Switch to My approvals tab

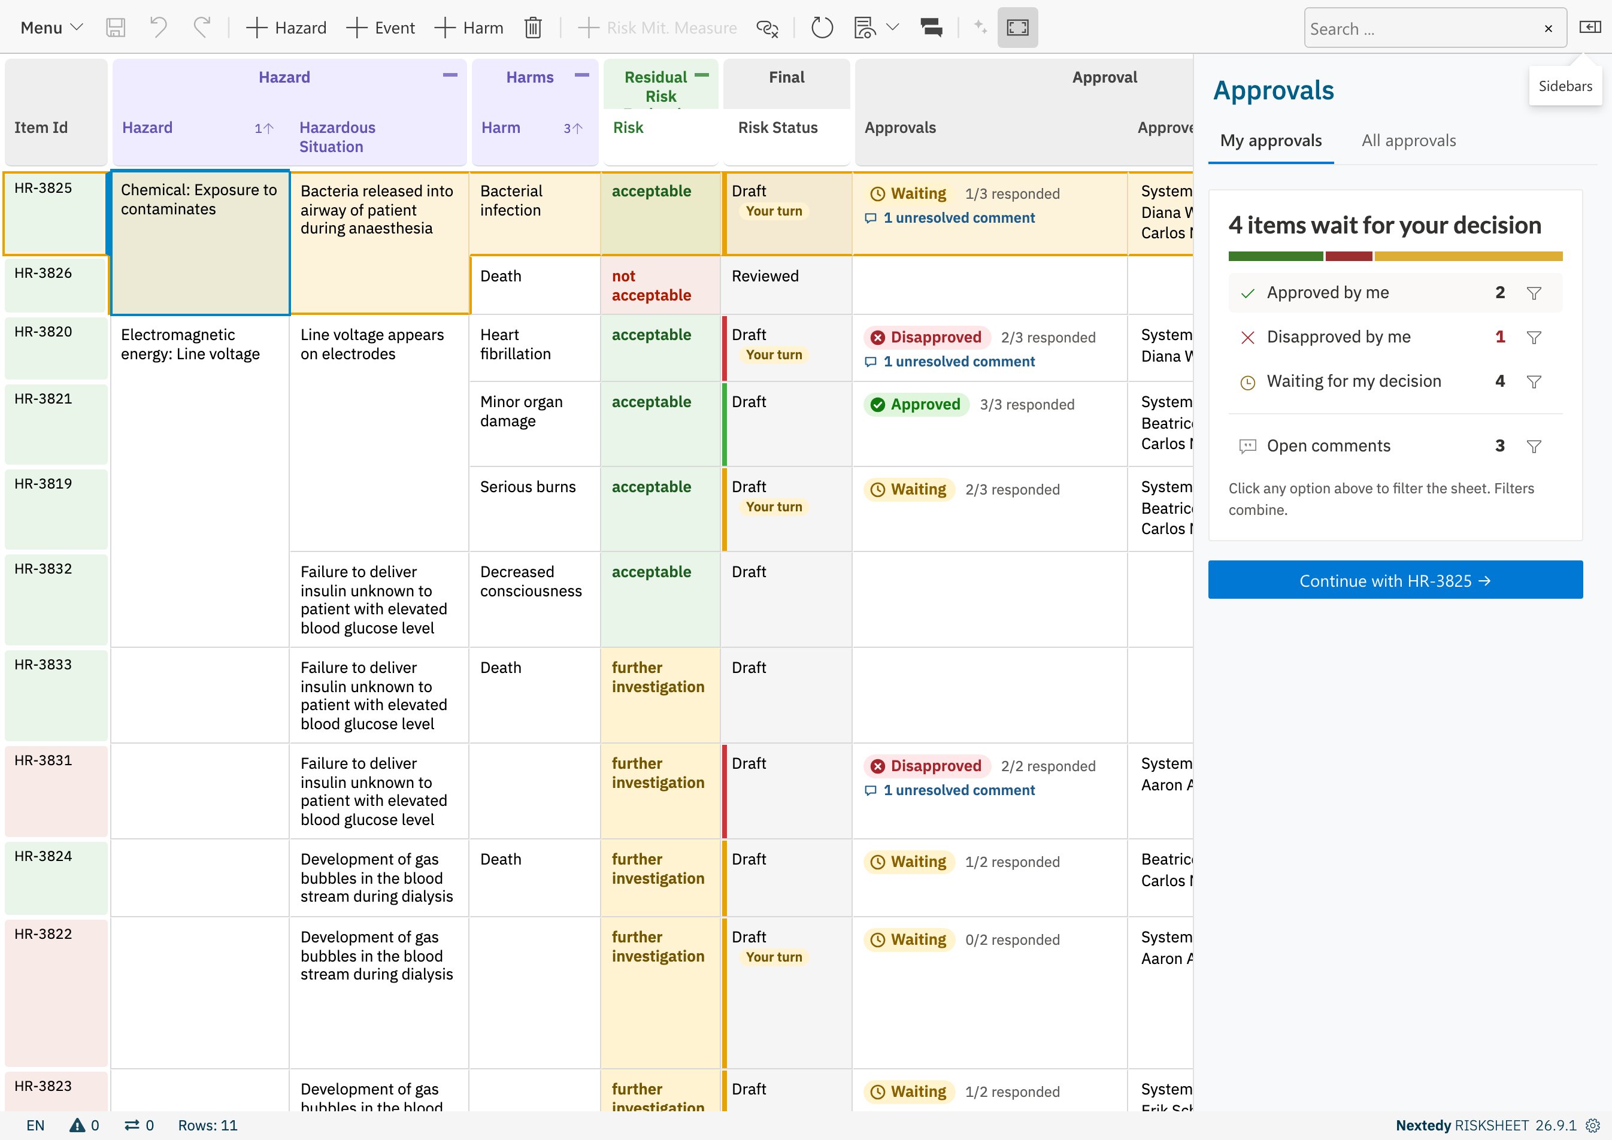pyautogui.click(x=1271, y=140)
